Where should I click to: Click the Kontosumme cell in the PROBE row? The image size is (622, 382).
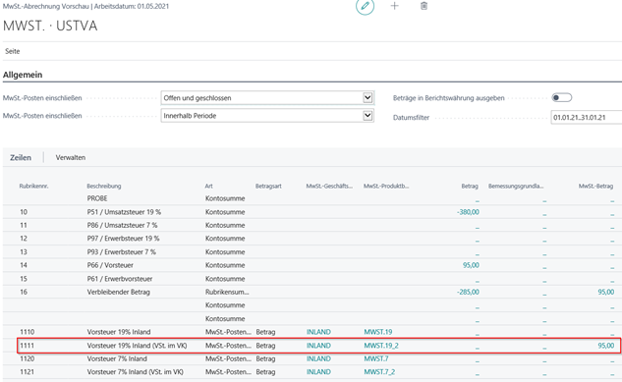[x=225, y=198]
